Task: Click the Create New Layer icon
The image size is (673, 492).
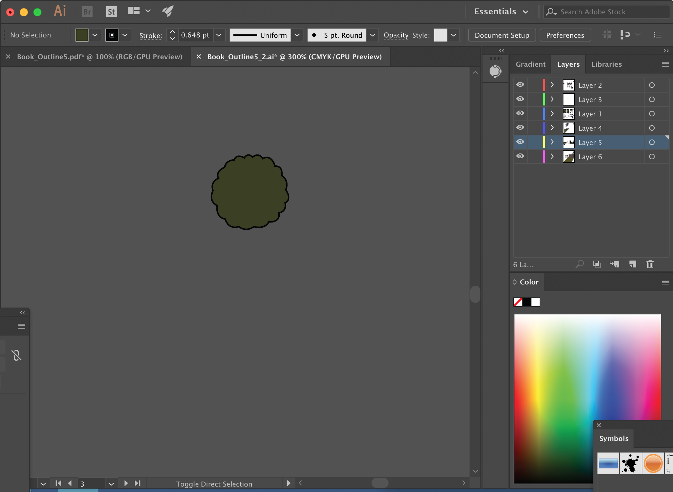Action: pyautogui.click(x=633, y=264)
